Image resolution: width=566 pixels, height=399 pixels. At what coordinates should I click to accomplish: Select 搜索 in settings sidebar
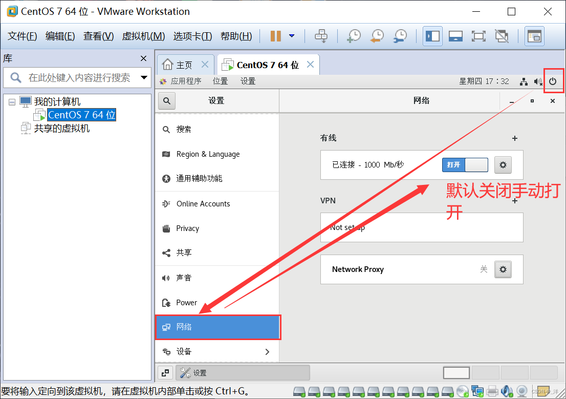pyautogui.click(x=217, y=130)
